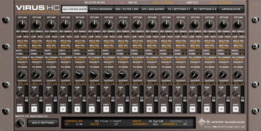
Task: Change the Chan. value 10 of part 10
Action: 156,54
